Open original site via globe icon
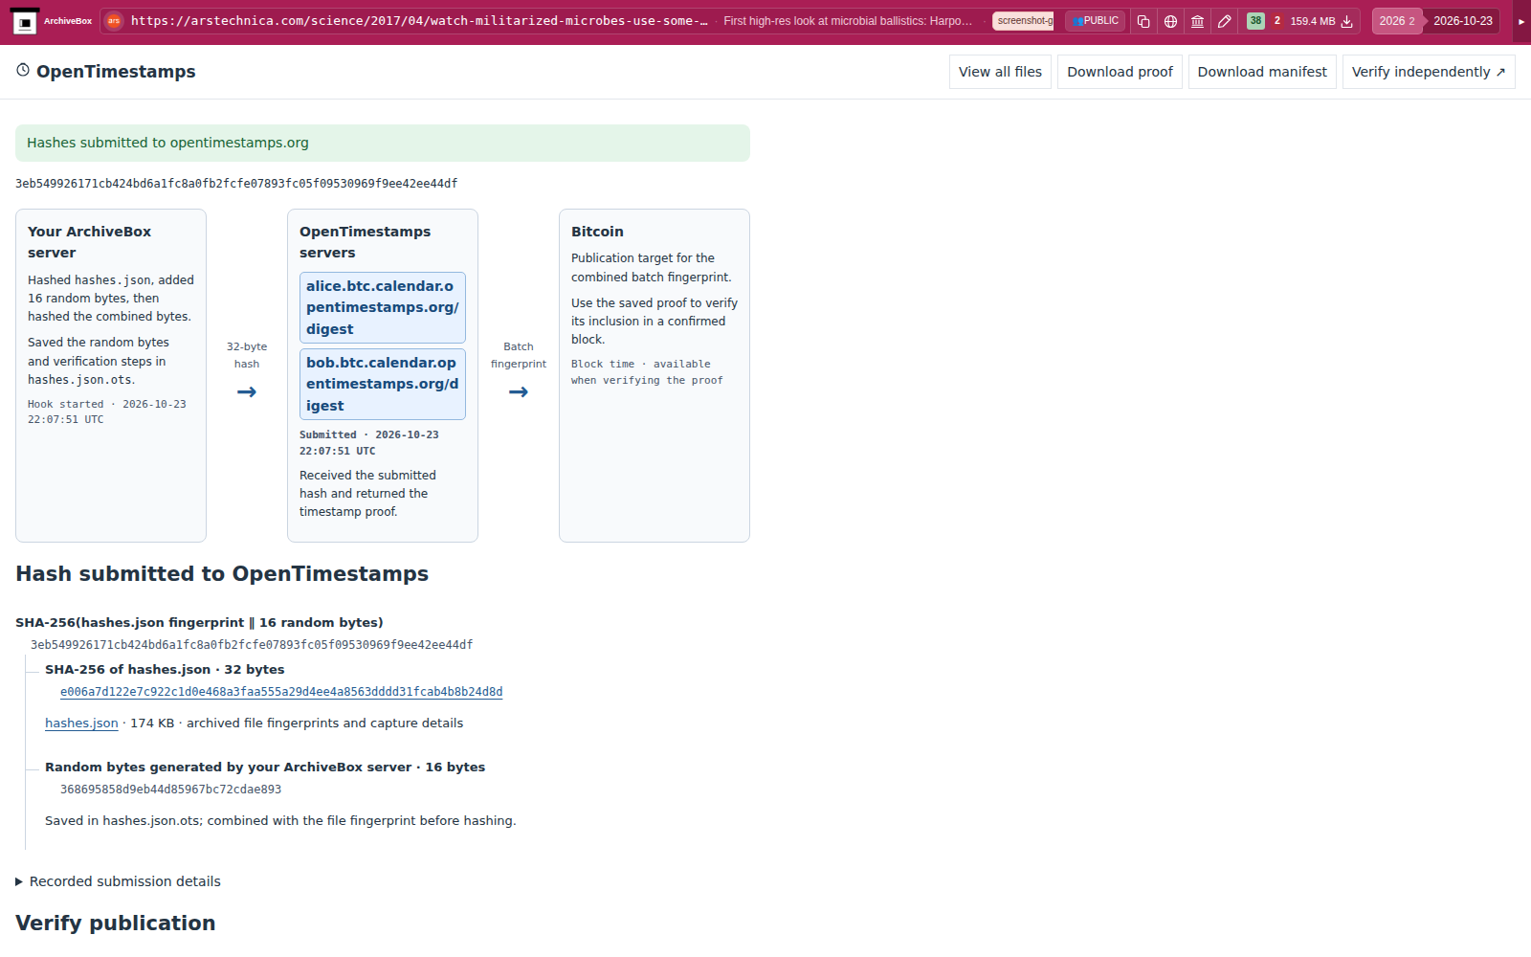Screen dimensions: 1531x957 tap(1170, 21)
